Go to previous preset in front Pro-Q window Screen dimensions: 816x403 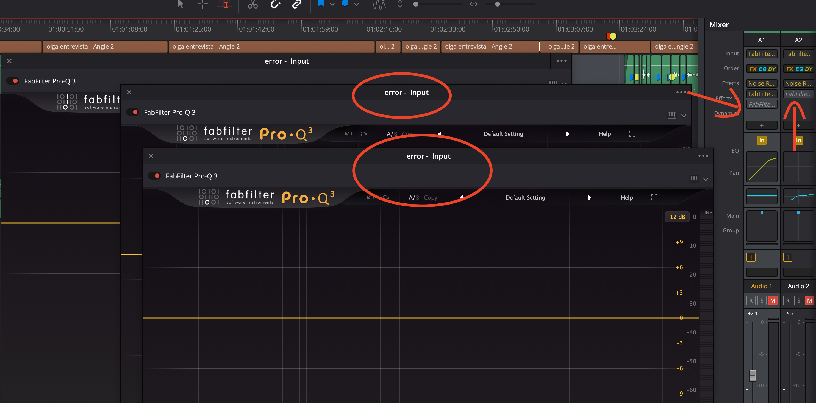point(462,197)
